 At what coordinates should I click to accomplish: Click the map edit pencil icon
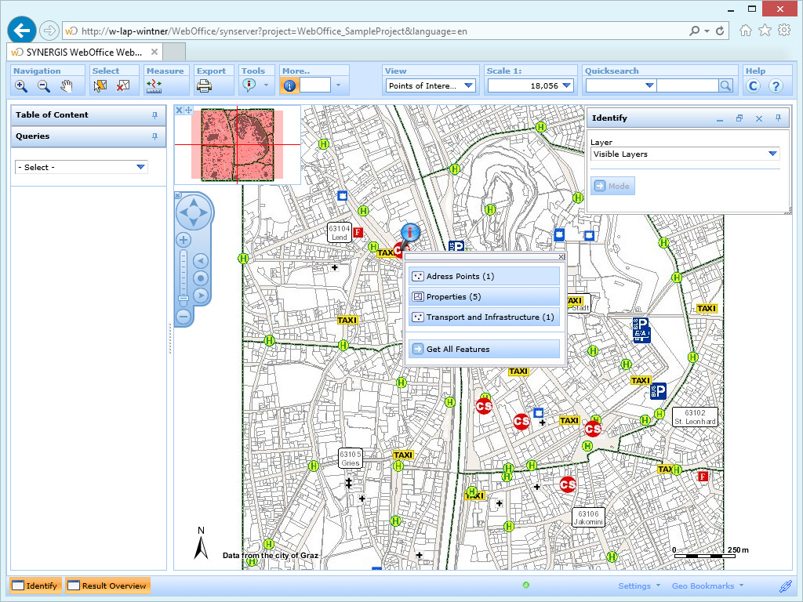coord(787,586)
